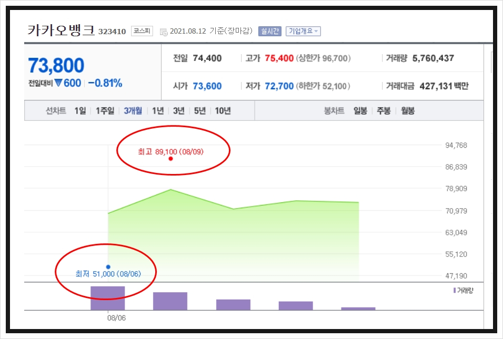Select the 3년 line chart tab
This screenshot has width=503, height=339.
pos(179,111)
